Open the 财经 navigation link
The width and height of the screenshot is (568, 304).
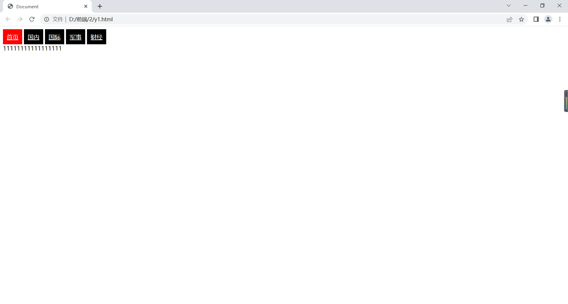tap(96, 37)
